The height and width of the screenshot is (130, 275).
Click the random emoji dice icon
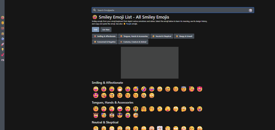click(250, 10)
